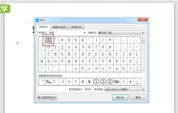Pick the asterisk in the symbol grid
Screen dimensions: 178x113
click(110, 40)
